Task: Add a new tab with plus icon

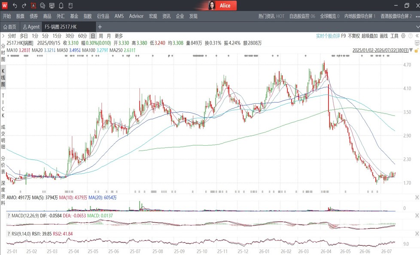Action: [x=100, y=27]
